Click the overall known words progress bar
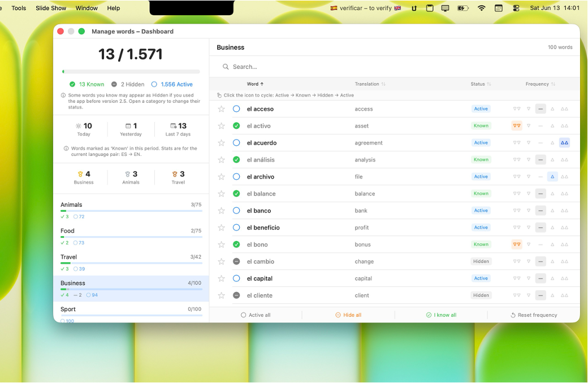 click(131, 71)
